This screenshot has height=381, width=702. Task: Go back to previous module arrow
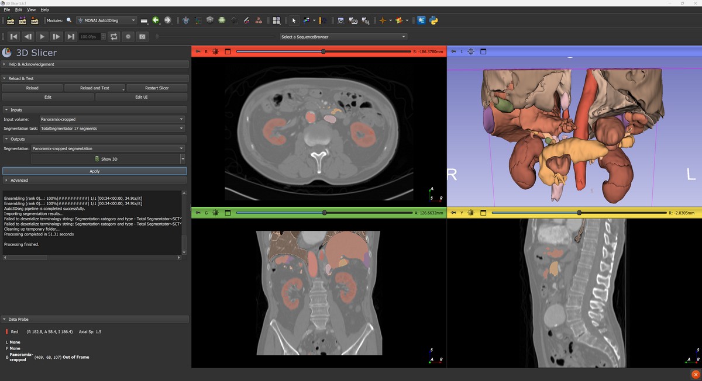(x=156, y=20)
